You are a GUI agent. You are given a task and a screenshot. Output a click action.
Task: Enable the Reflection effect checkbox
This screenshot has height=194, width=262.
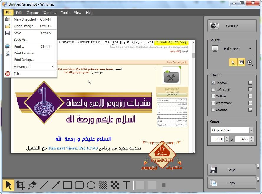click(213, 89)
